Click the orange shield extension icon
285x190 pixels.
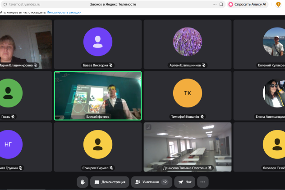click(278, 5)
